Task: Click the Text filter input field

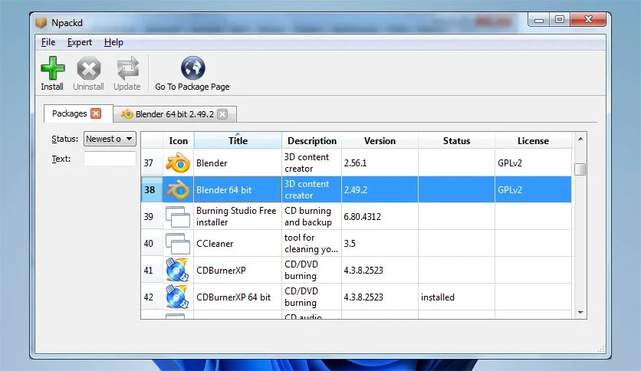Action: (x=110, y=159)
